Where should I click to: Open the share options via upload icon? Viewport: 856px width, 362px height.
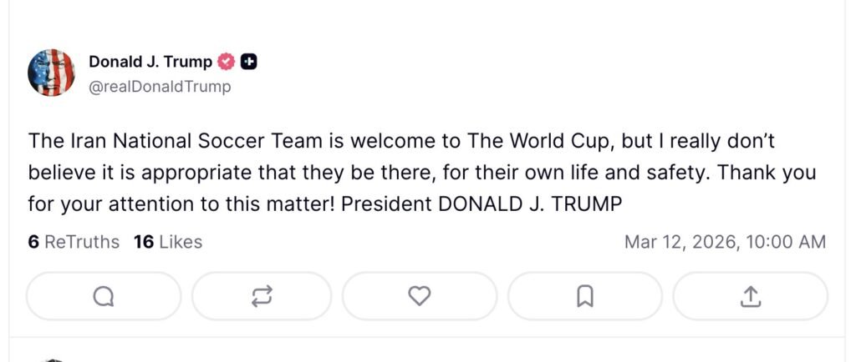point(750,296)
